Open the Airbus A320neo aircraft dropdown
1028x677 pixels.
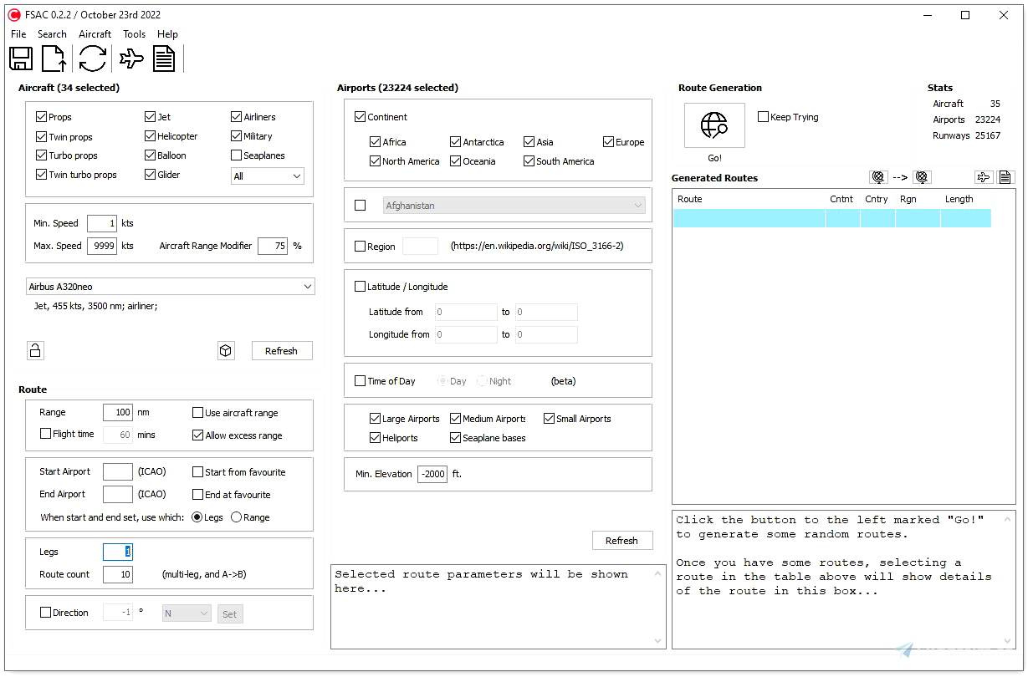coord(170,286)
